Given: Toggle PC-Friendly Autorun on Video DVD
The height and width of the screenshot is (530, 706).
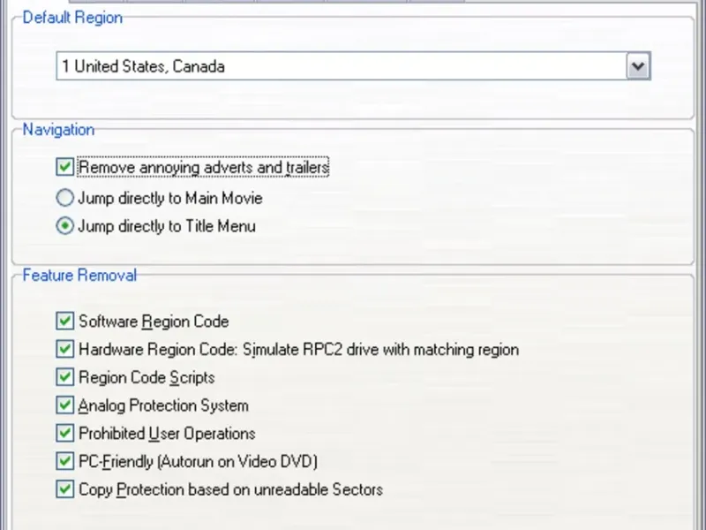Looking at the screenshot, I should click(64, 460).
